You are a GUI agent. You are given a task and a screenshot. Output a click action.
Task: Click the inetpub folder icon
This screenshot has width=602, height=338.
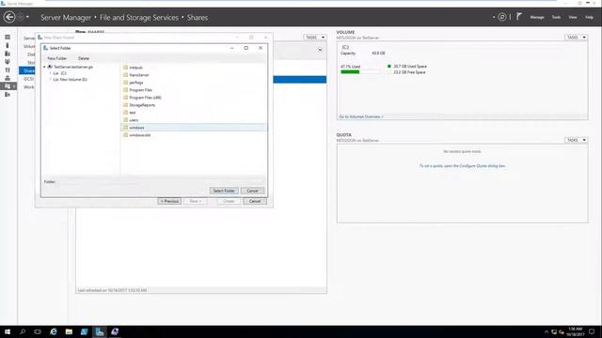pos(125,67)
